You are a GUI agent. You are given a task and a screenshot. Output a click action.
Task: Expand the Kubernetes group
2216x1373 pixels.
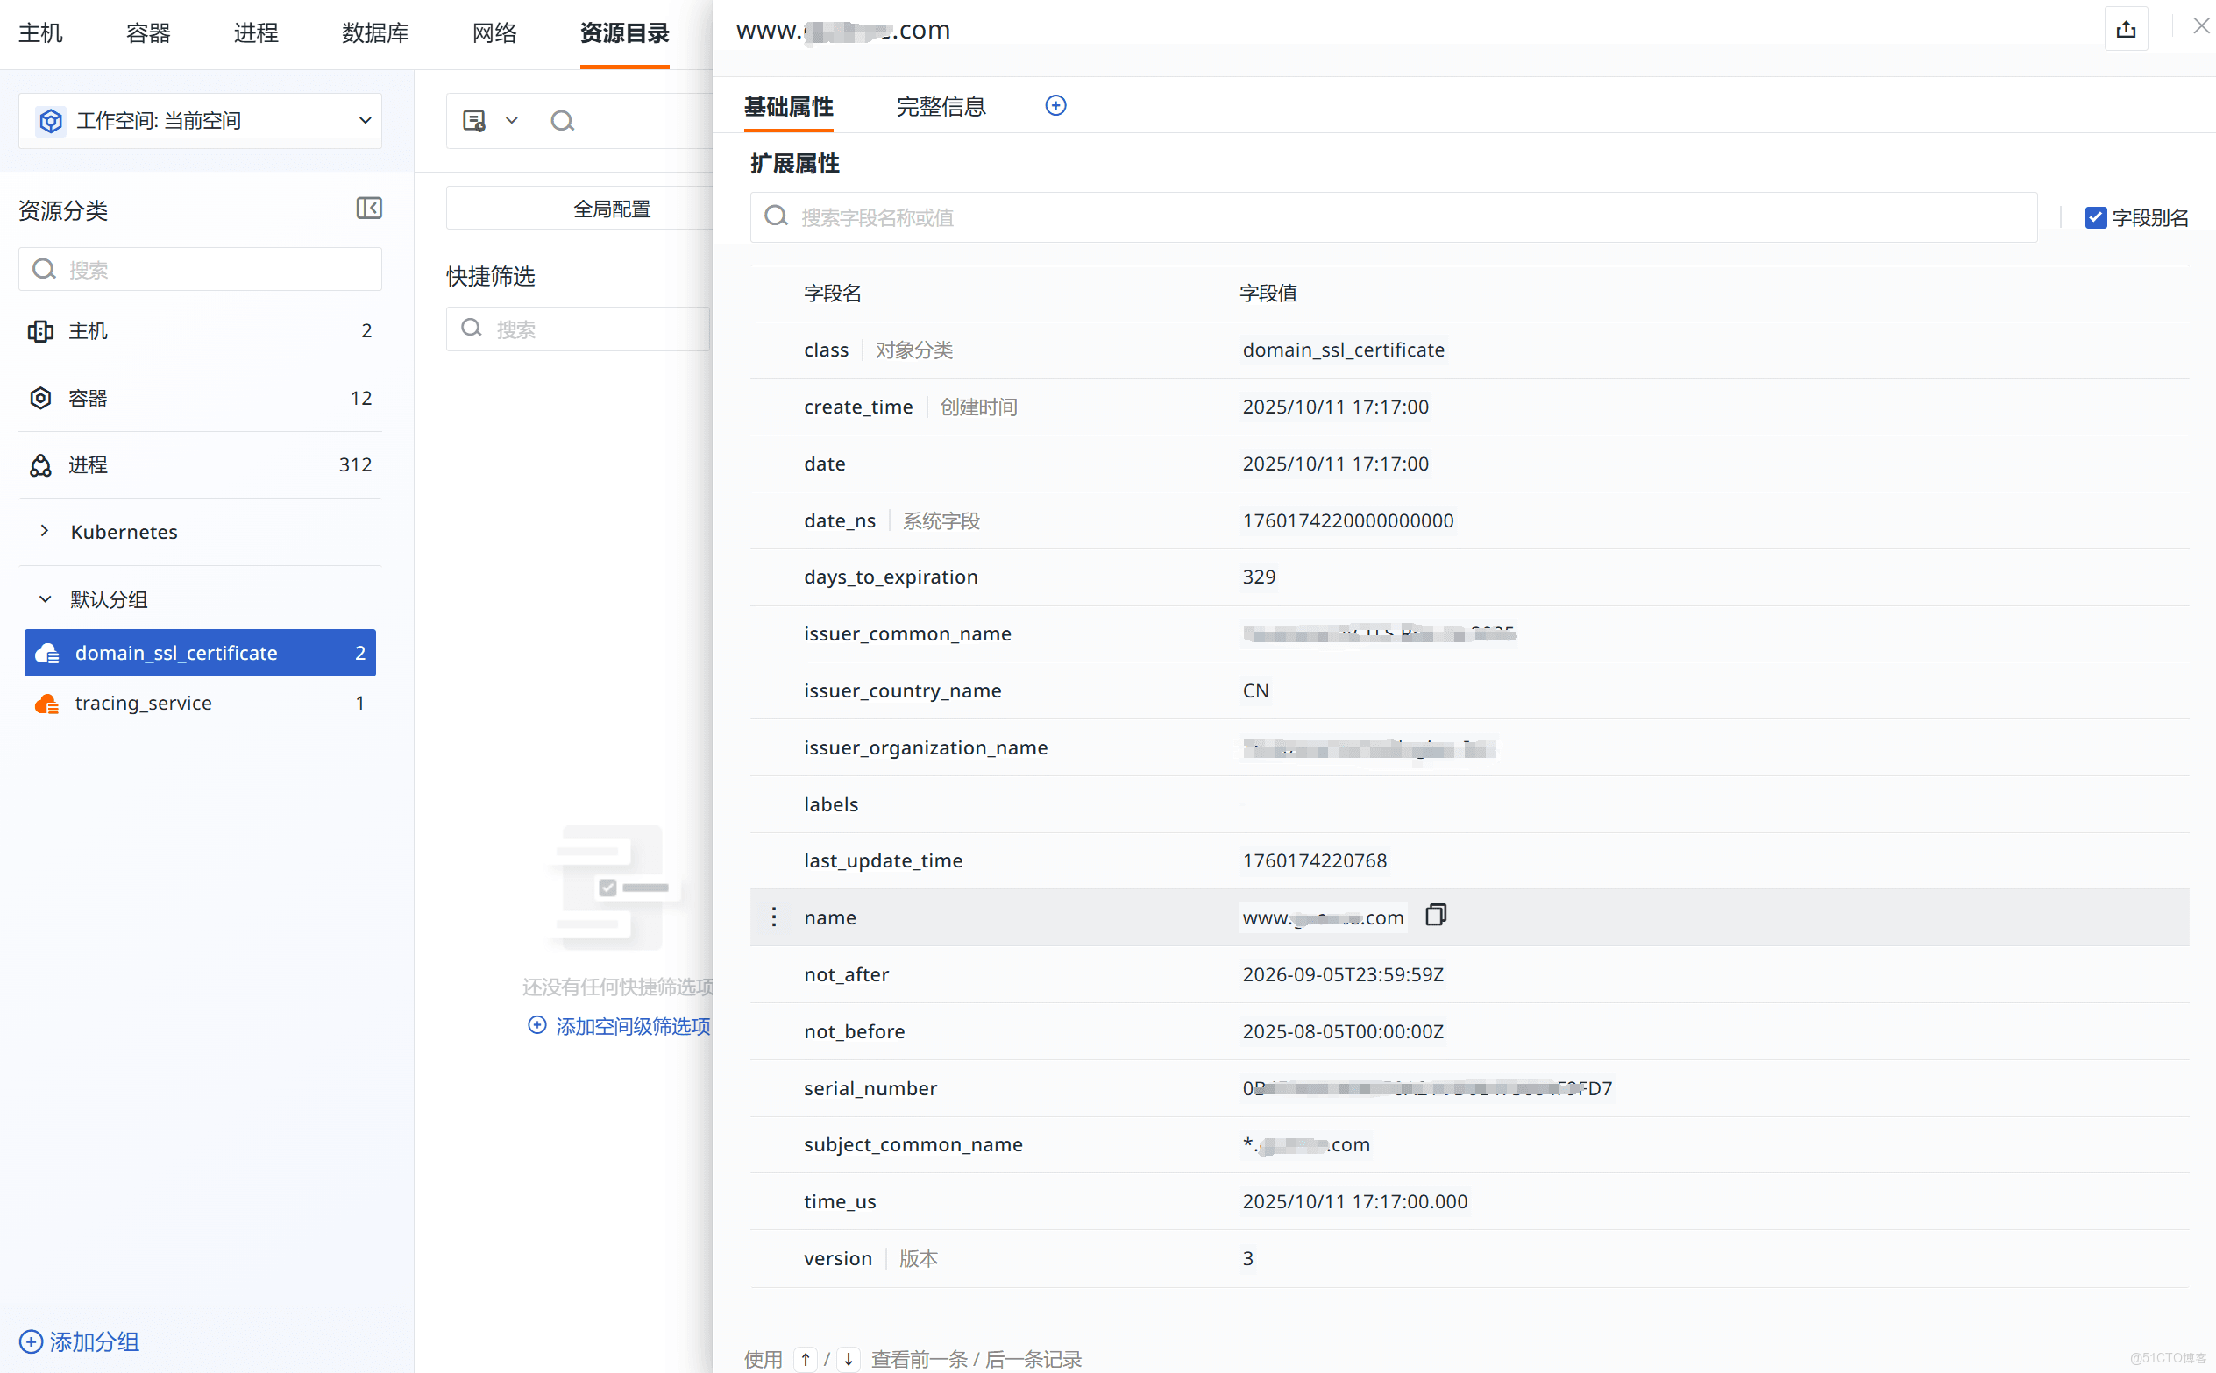[x=45, y=531]
